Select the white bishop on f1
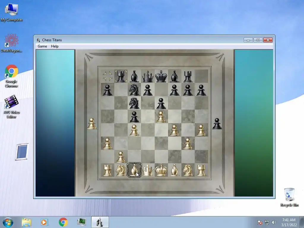Image resolution: width=304 pixels, height=228 pixels. click(175, 170)
